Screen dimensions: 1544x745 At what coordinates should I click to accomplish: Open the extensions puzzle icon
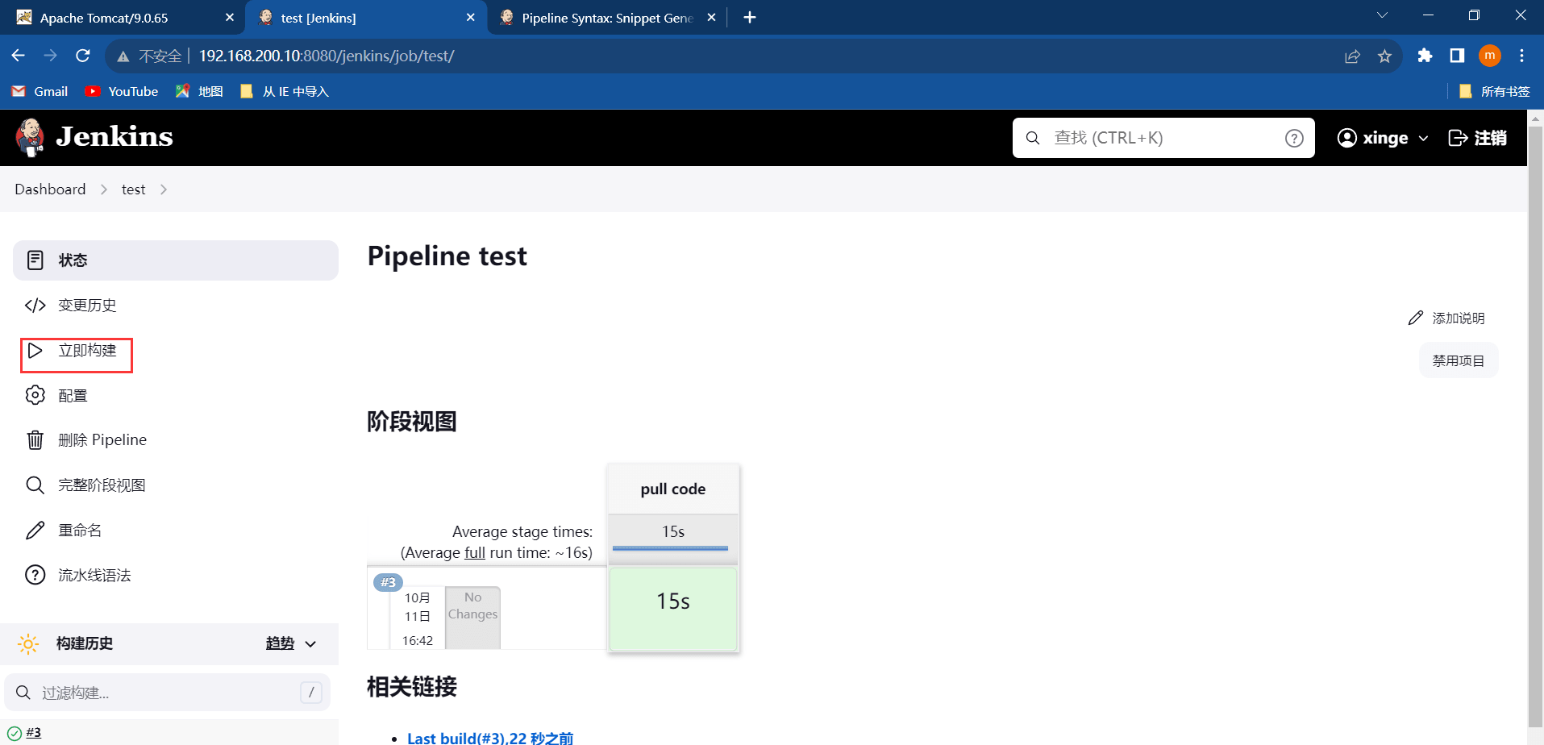tap(1425, 56)
